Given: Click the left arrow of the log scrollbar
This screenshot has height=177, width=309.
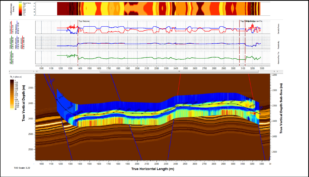Looking at the screenshot, I should [x=37, y=72].
